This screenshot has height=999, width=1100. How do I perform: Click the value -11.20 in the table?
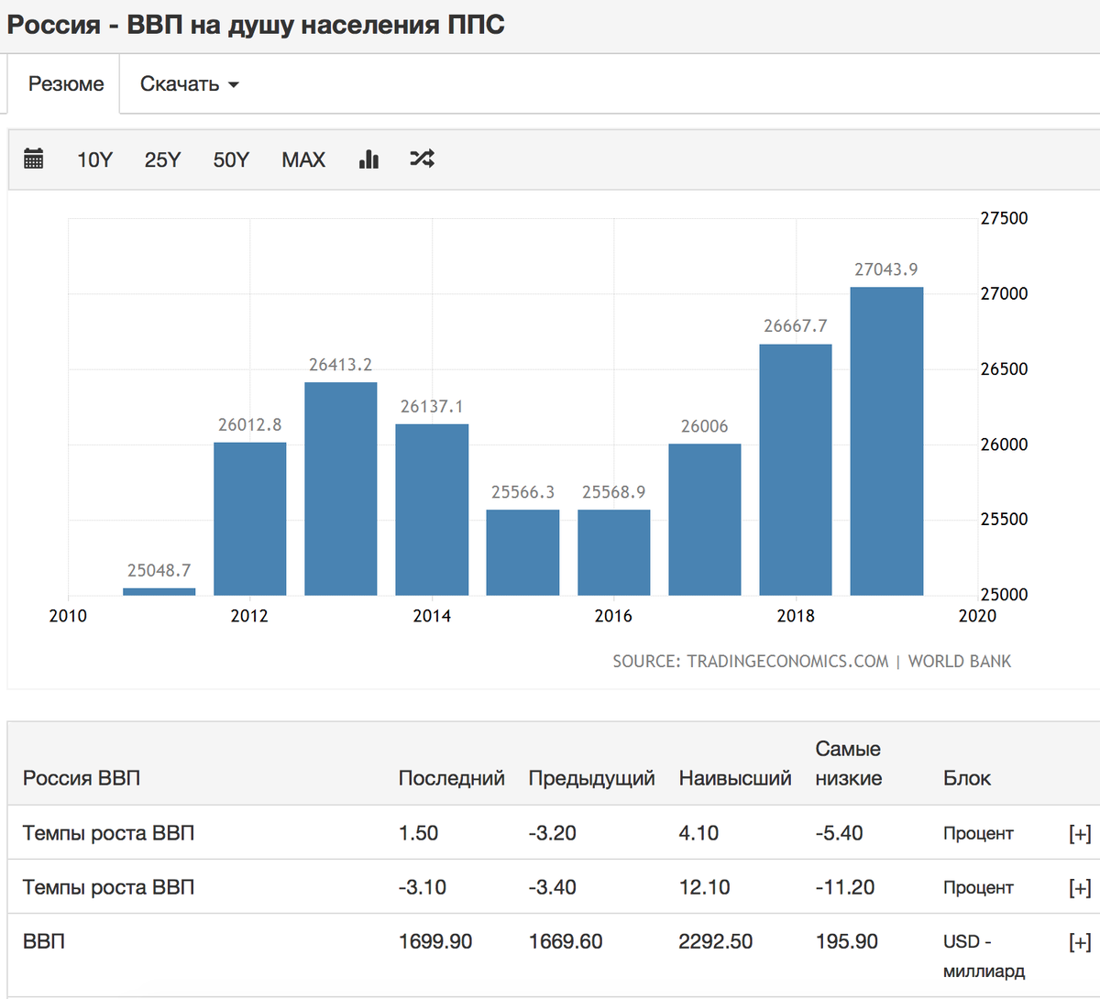[x=845, y=887]
